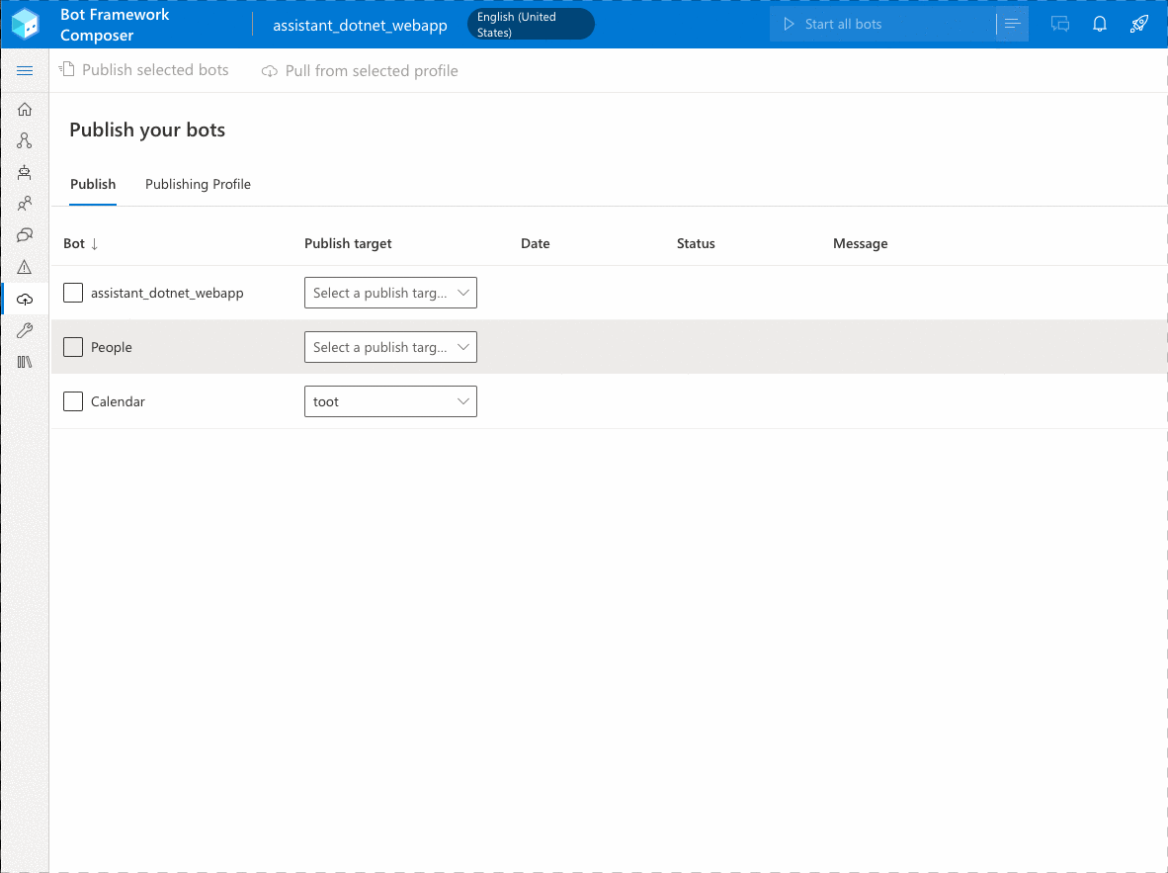Click the Bot Framework Composer logo icon

pyautogui.click(x=26, y=24)
